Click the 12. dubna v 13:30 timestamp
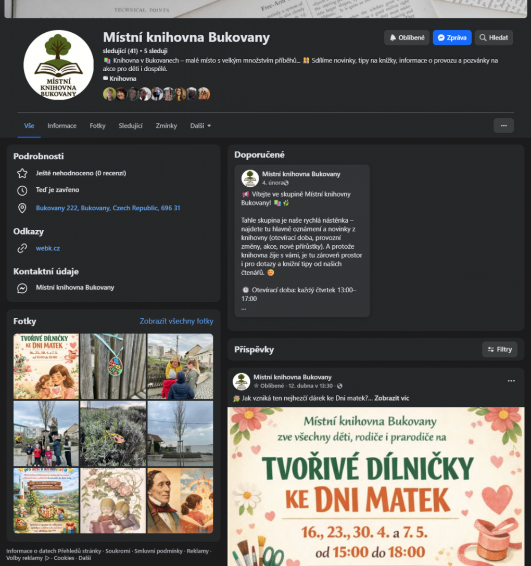531x566 pixels. (310, 386)
